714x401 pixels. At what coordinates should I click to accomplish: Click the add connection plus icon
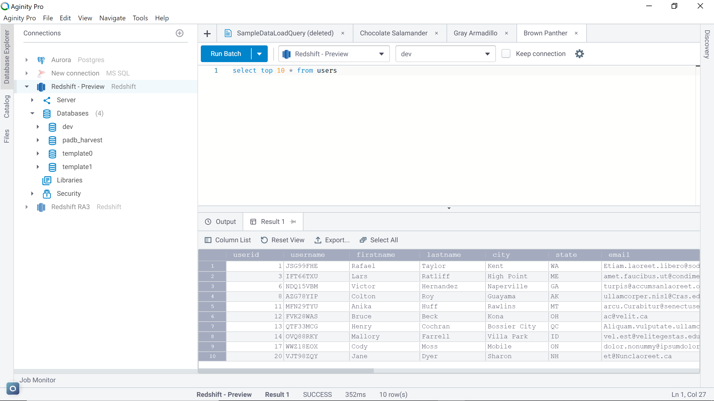pyautogui.click(x=180, y=33)
